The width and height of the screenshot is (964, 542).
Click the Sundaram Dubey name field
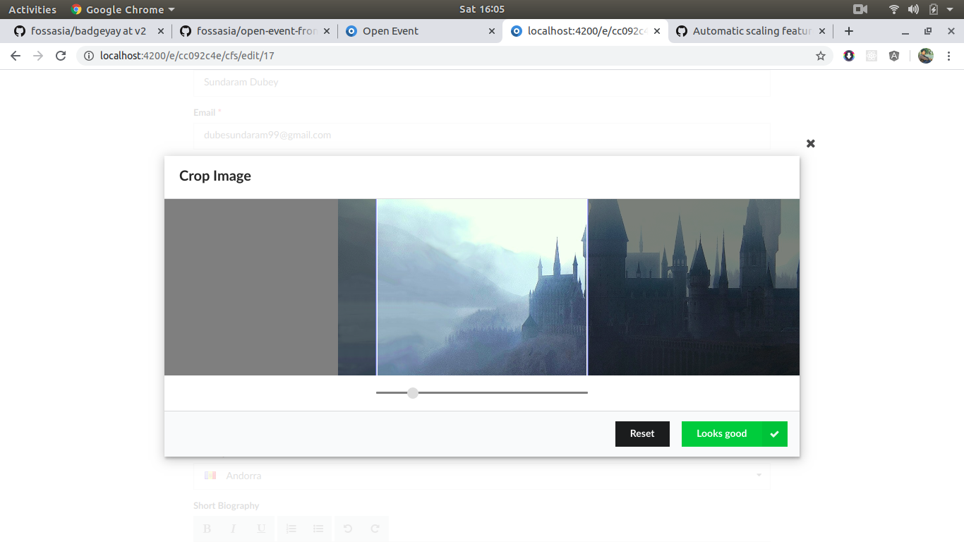[481, 83]
